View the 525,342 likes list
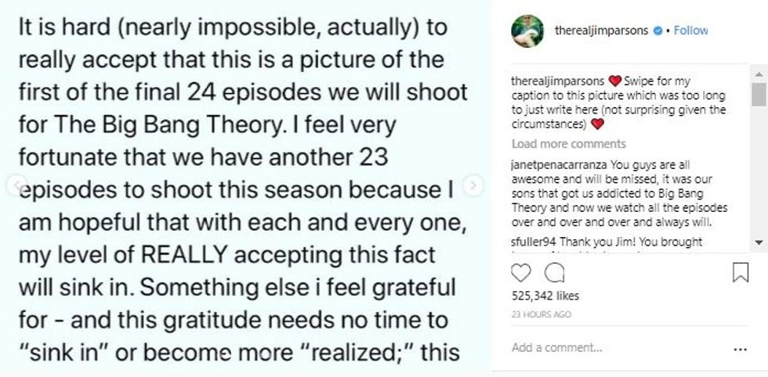 (x=545, y=296)
